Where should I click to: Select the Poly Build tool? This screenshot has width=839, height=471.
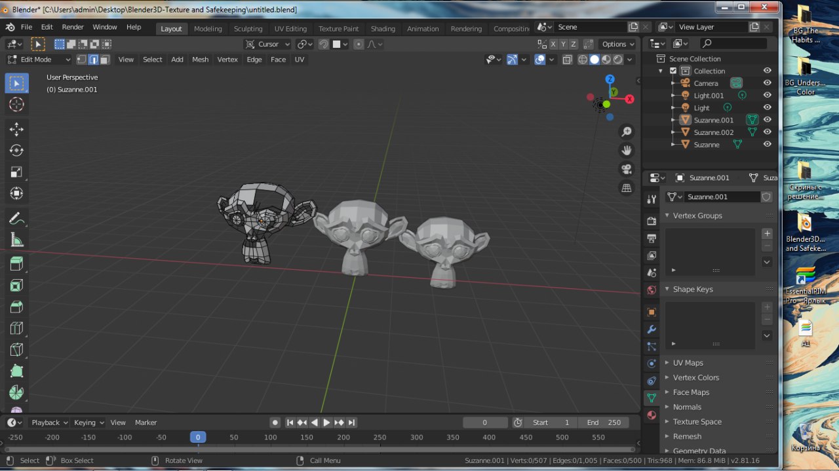(16, 371)
